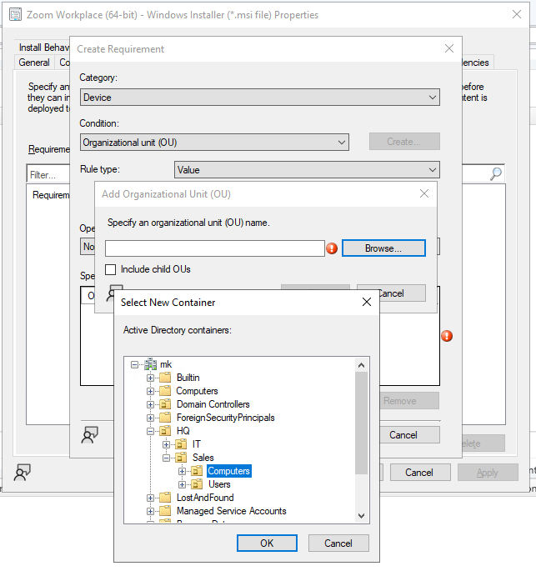This screenshot has height=581, width=536.
Task: Collapse the HQ tree node
Action: [151, 431]
